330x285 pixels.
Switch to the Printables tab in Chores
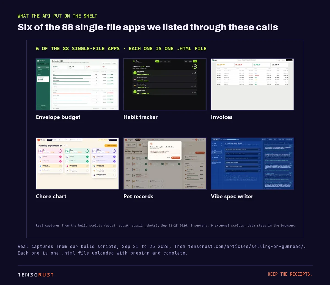click(x=73, y=140)
